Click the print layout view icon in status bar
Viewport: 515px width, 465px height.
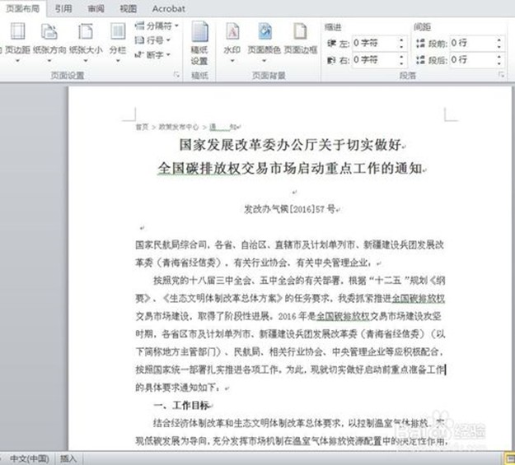pyautogui.click(x=508, y=458)
